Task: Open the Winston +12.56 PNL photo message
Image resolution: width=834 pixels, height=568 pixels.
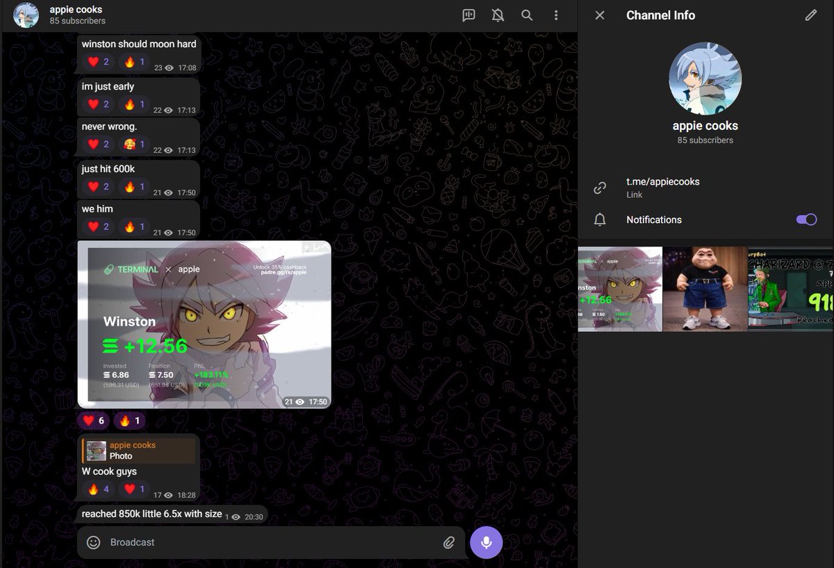Action: coord(204,324)
